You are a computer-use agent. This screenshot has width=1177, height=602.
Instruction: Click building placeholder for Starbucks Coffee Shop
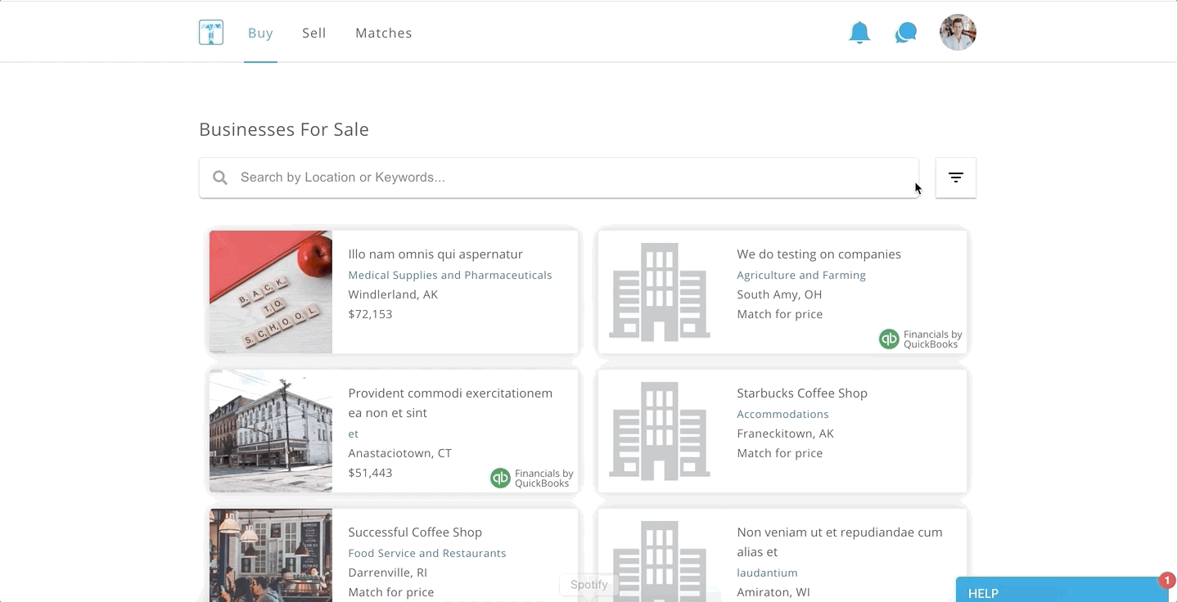coord(660,431)
